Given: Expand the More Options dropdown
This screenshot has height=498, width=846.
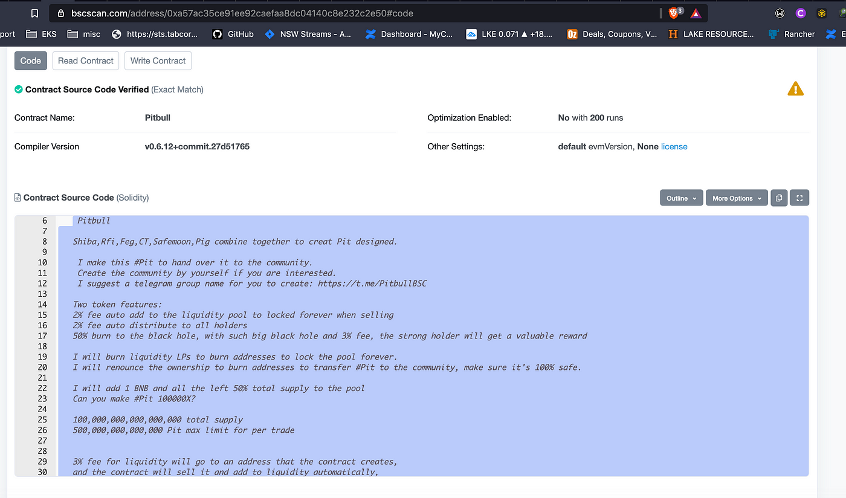Looking at the screenshot, I should point(737,198).
